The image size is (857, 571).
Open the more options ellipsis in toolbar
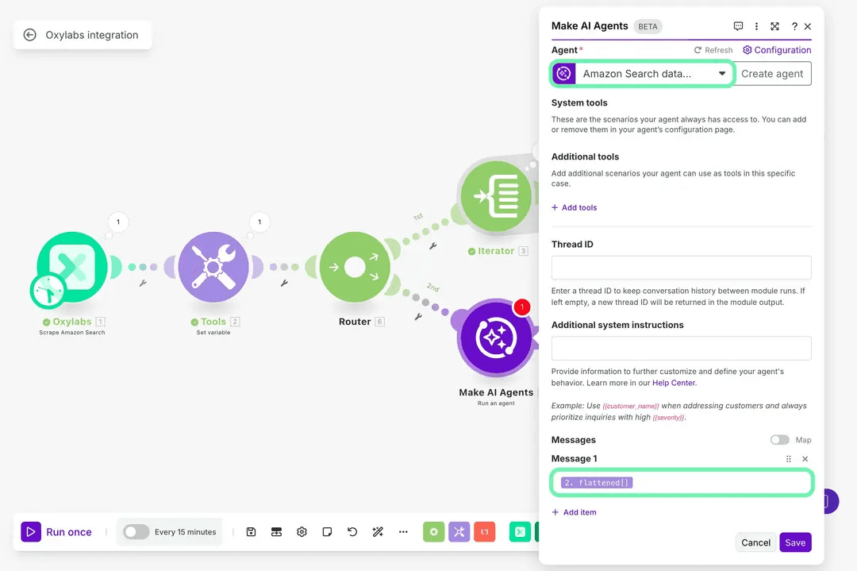403,532
